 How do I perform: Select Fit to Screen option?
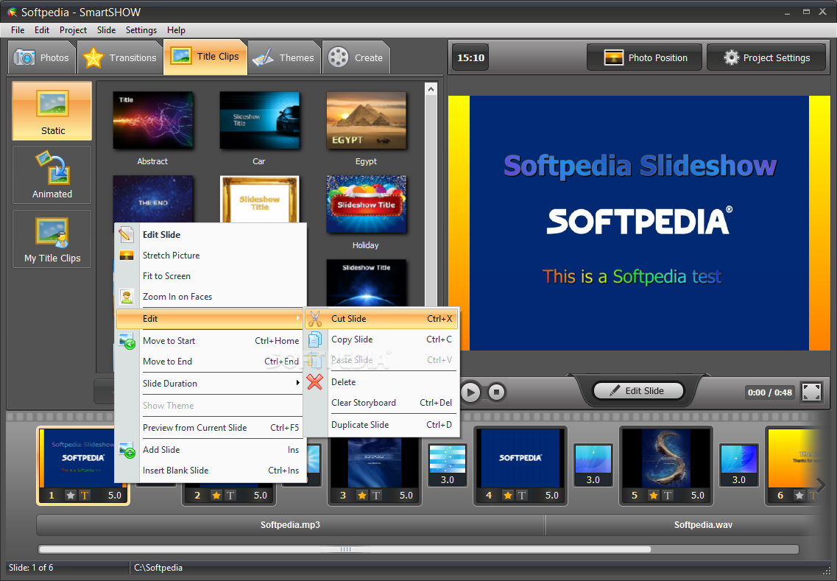point(211,276)
